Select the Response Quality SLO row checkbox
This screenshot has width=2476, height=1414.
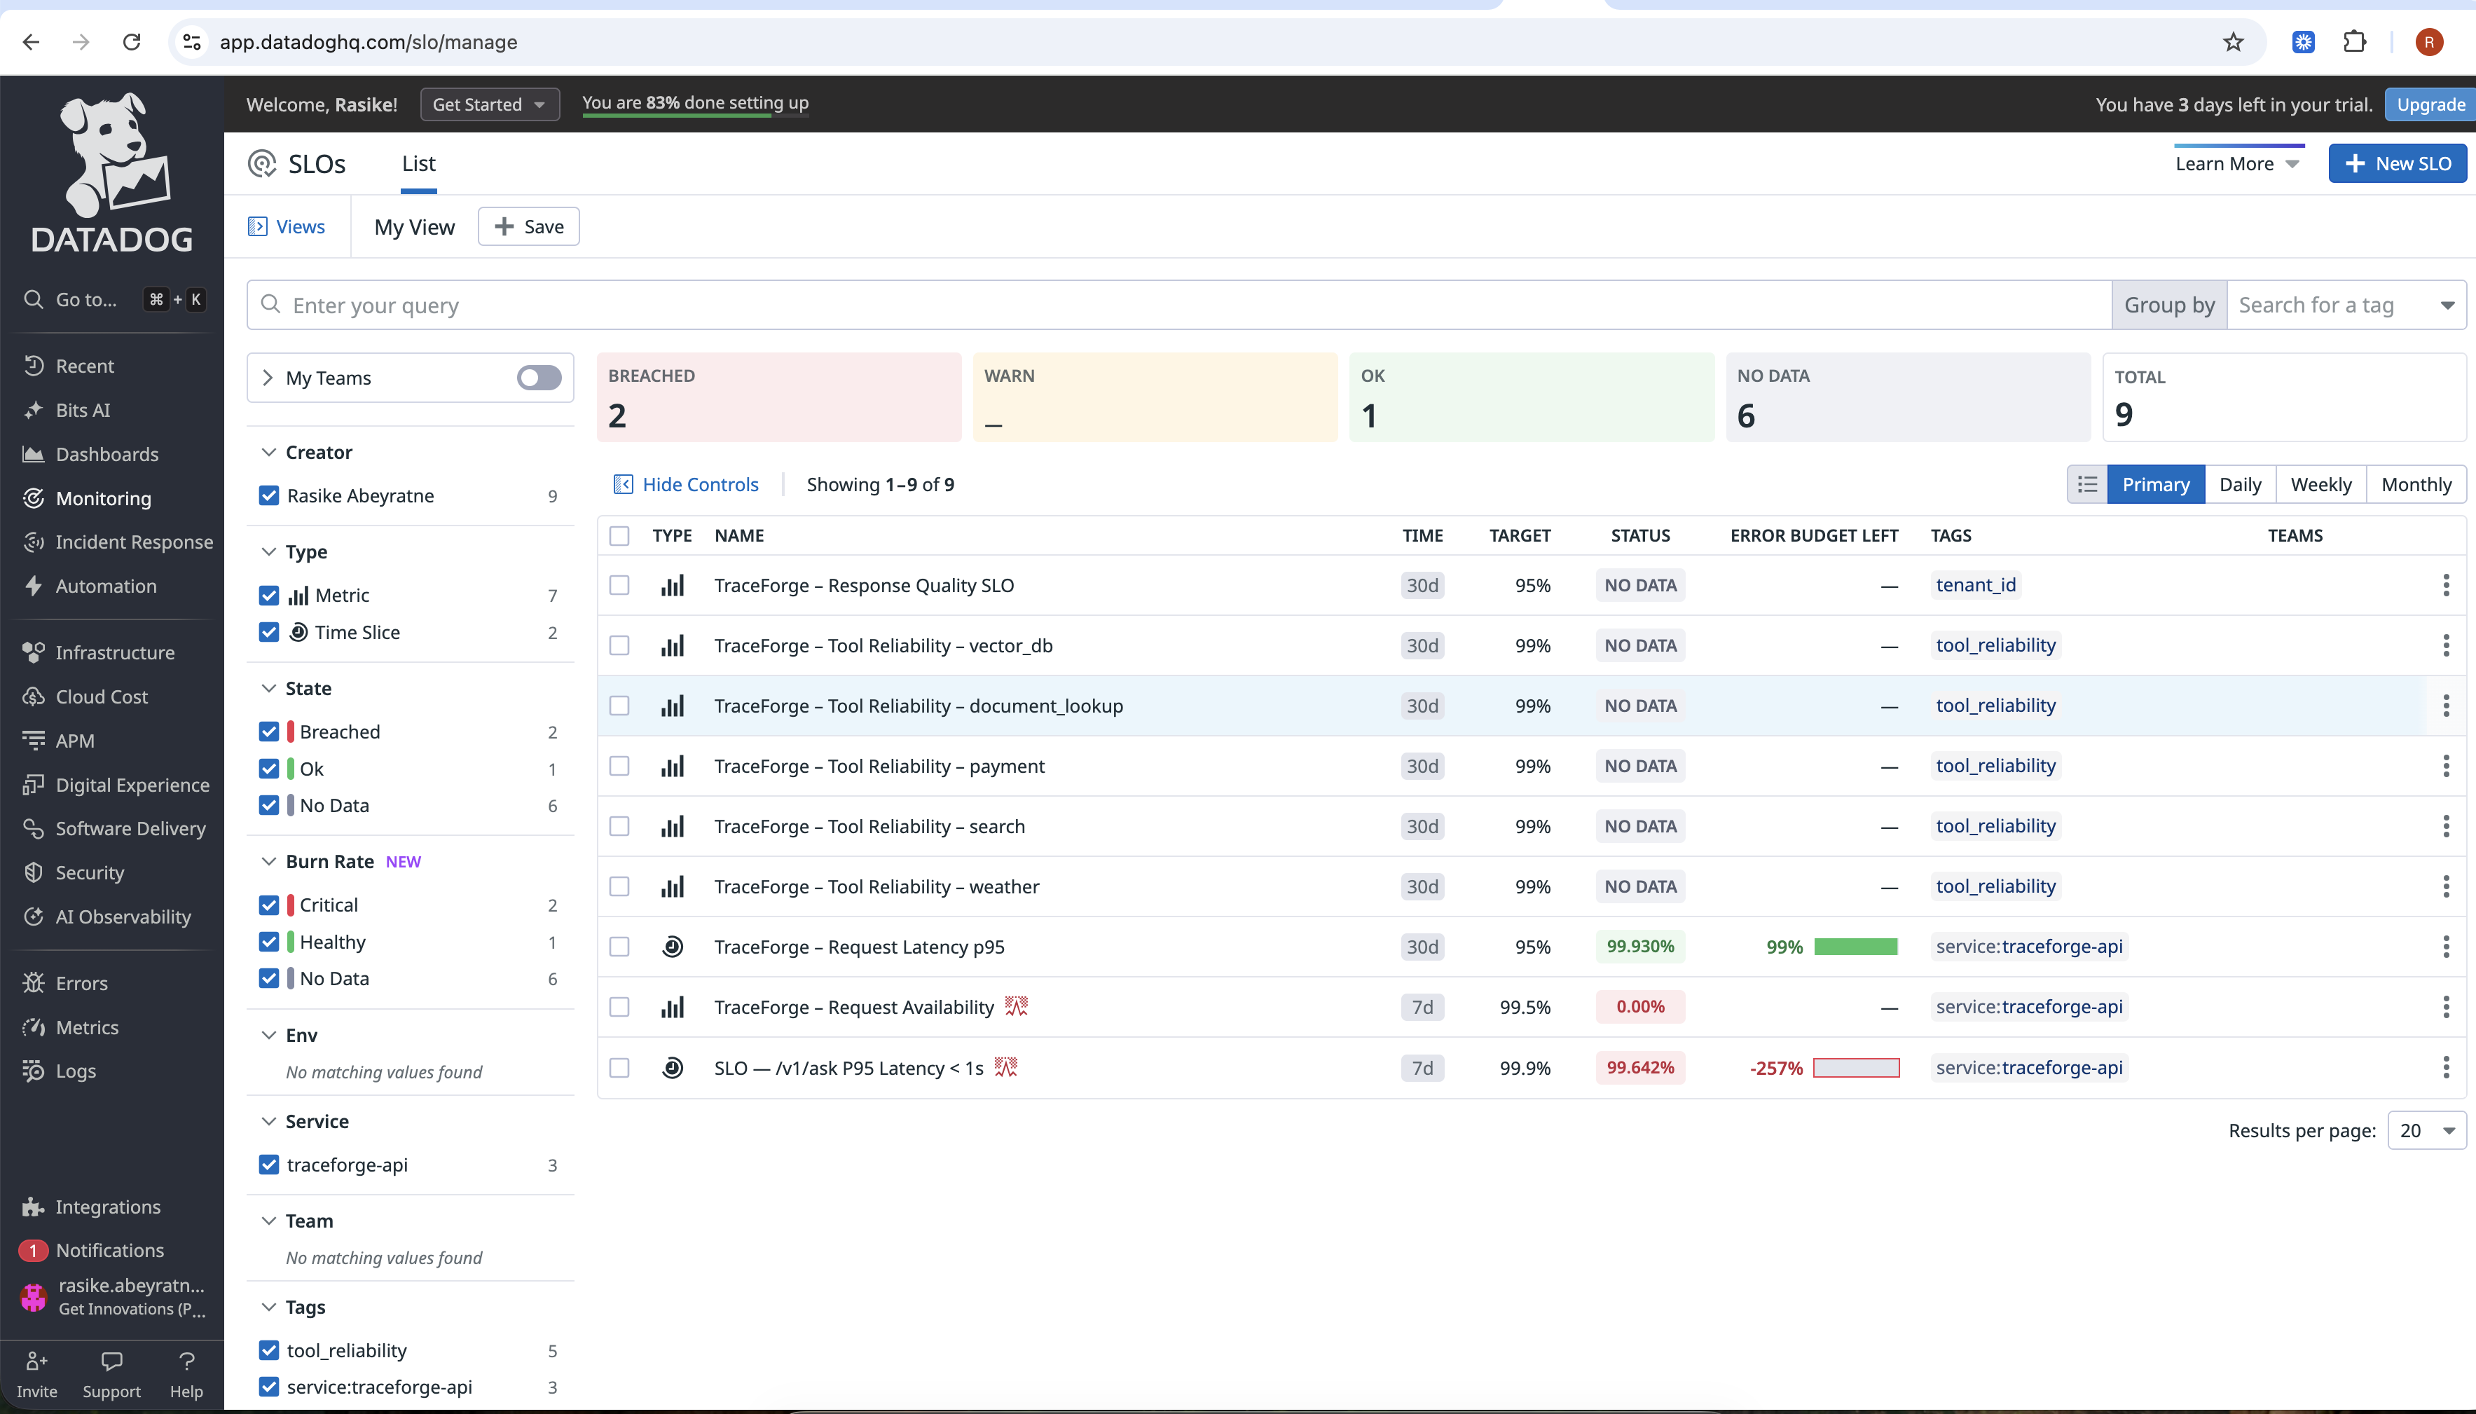[x=619, y=586]
